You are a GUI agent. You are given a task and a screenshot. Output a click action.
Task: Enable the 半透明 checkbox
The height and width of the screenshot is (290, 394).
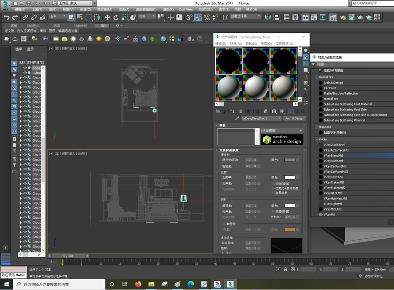224,224
